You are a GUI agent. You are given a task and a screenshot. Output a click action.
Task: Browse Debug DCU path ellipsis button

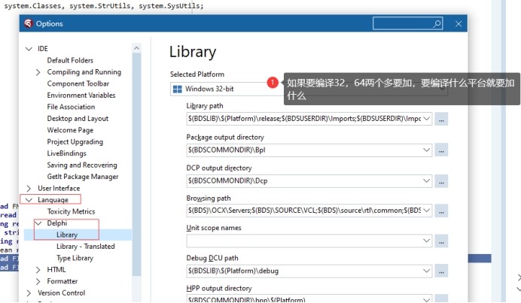441,271
